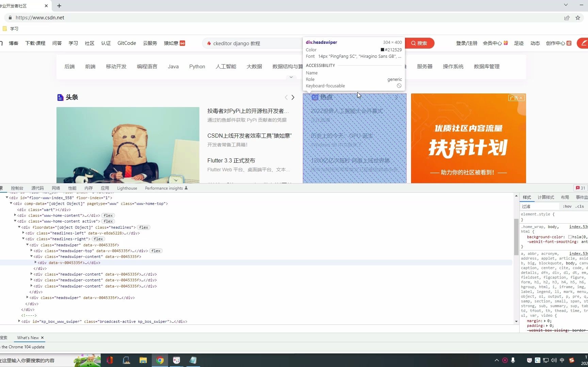The image size is (588, 367).
Task: Click the DevTools issues counter icon
Action: (578, 188)
